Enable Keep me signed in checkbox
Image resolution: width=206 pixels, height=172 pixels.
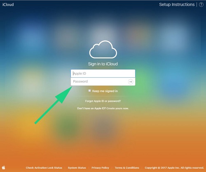[x=89, y=91]
